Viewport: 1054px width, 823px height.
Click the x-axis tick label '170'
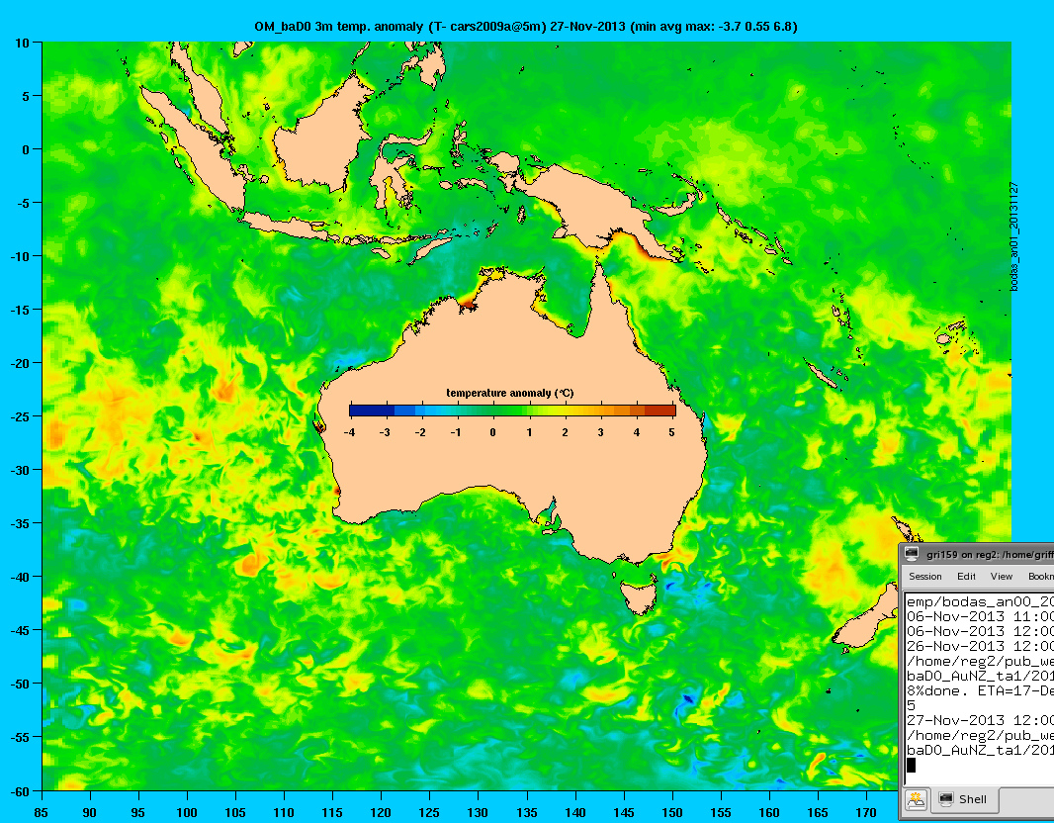click(x=866, y=812)
